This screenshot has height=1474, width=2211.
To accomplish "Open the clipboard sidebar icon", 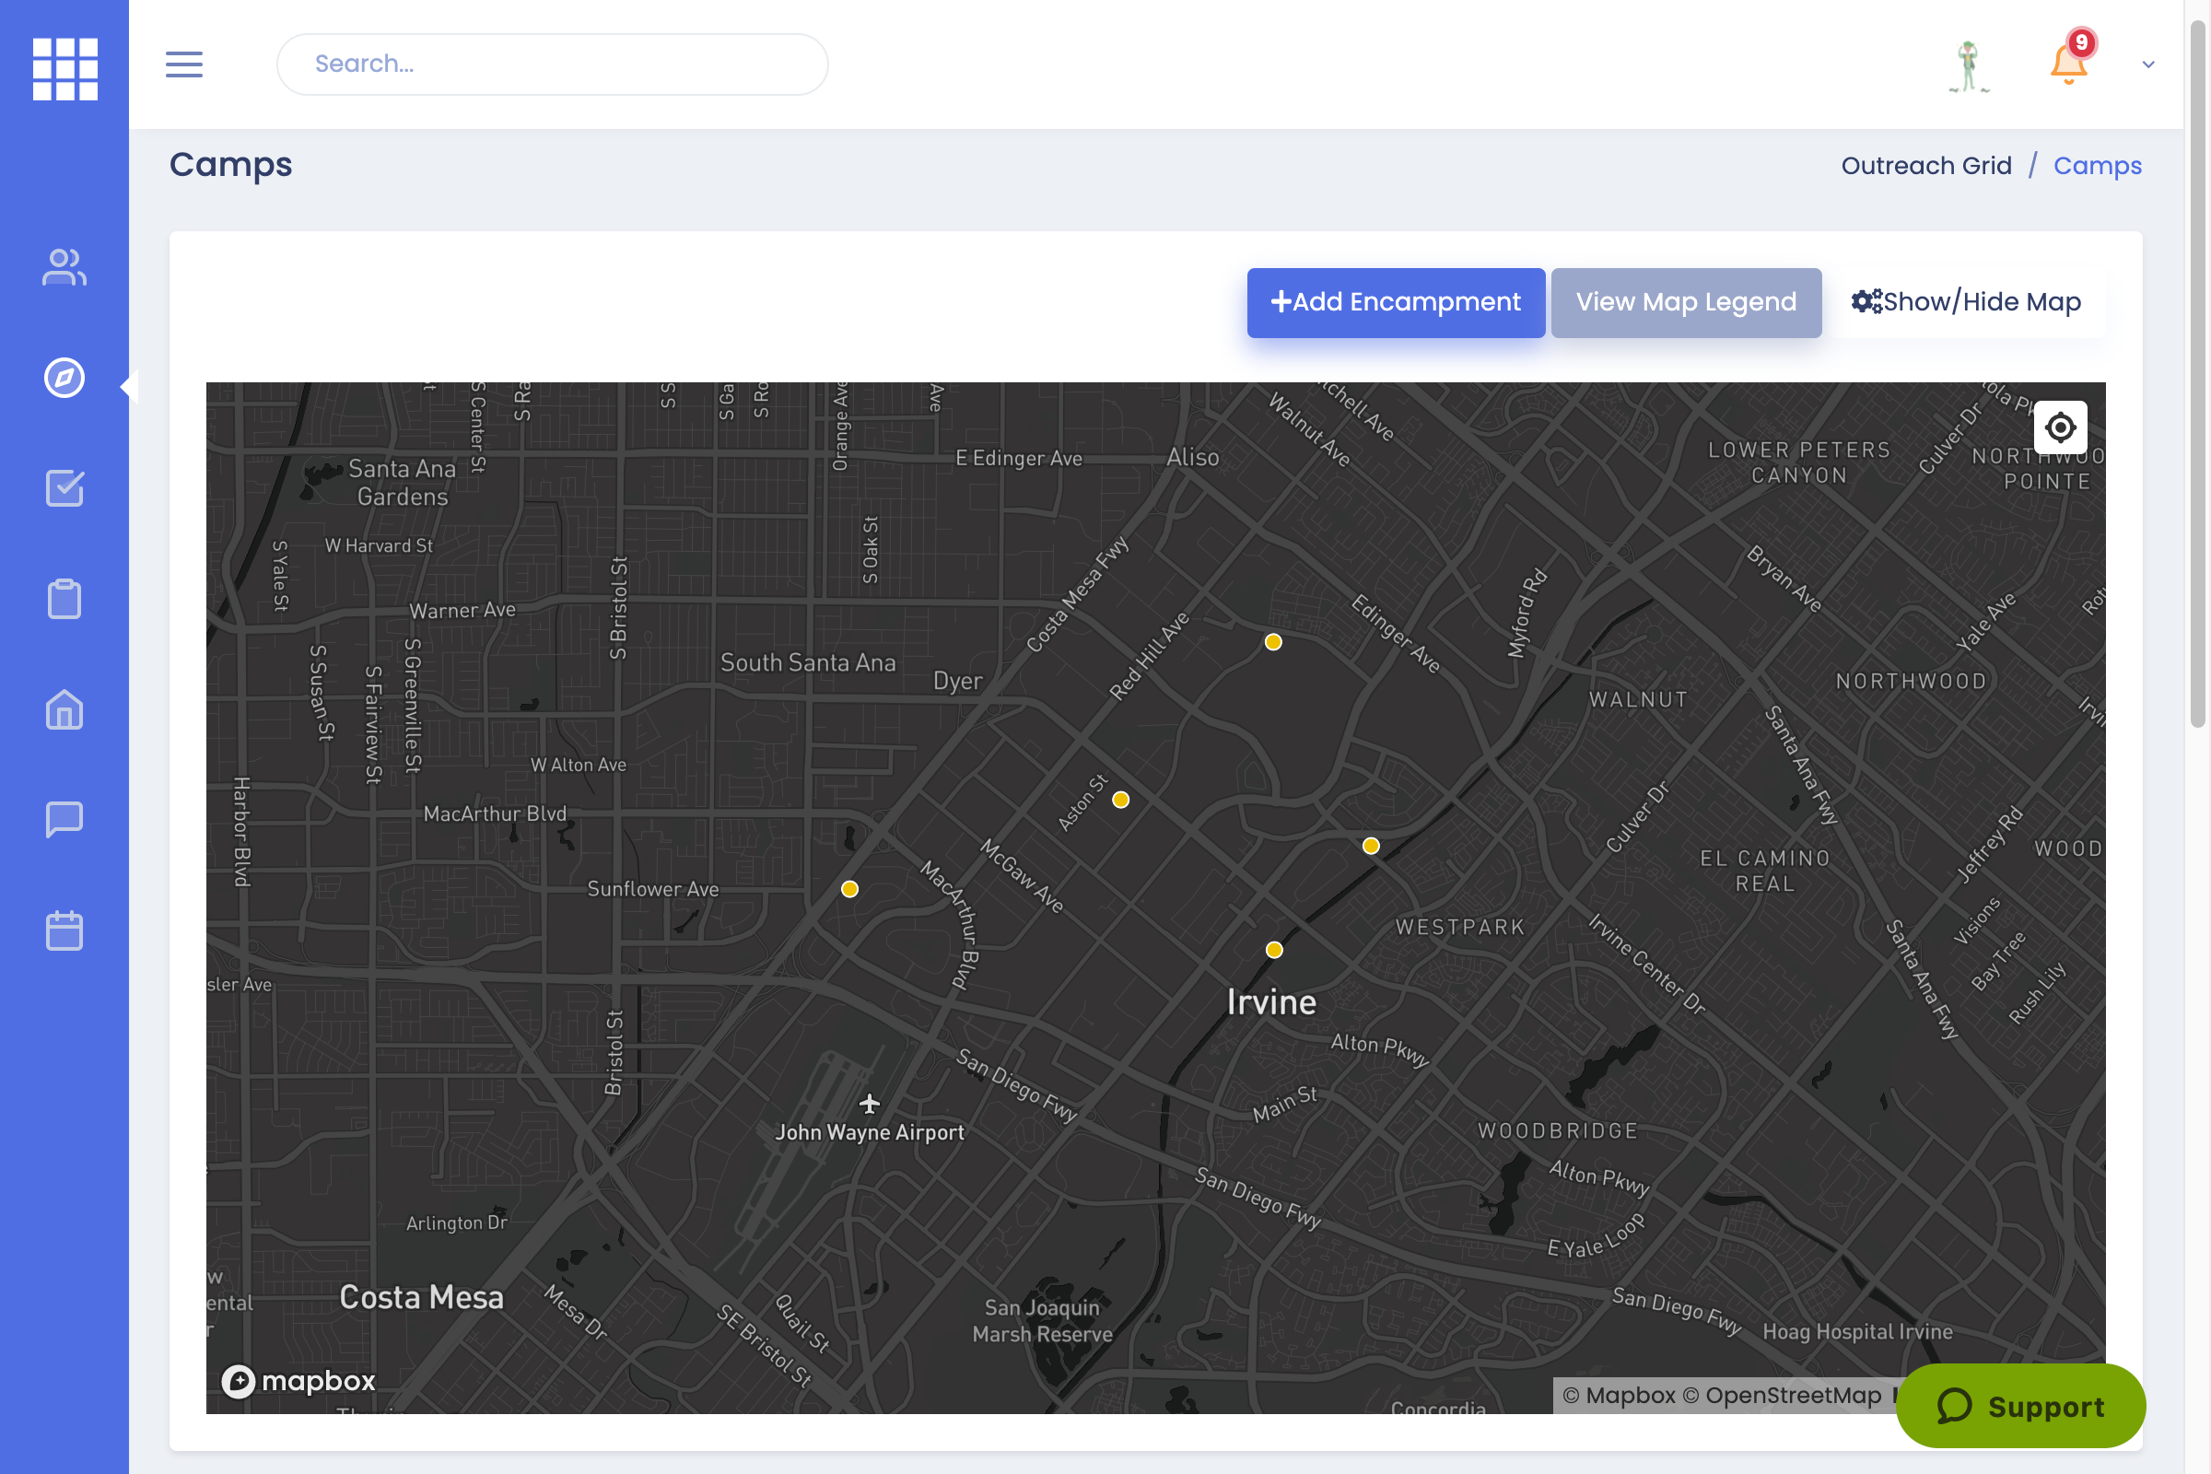I will click(64, 599).
